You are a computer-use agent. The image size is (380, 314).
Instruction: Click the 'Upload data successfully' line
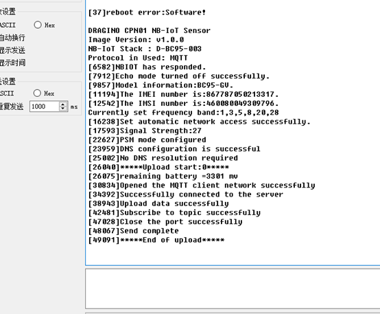click(x=158, y=203)
